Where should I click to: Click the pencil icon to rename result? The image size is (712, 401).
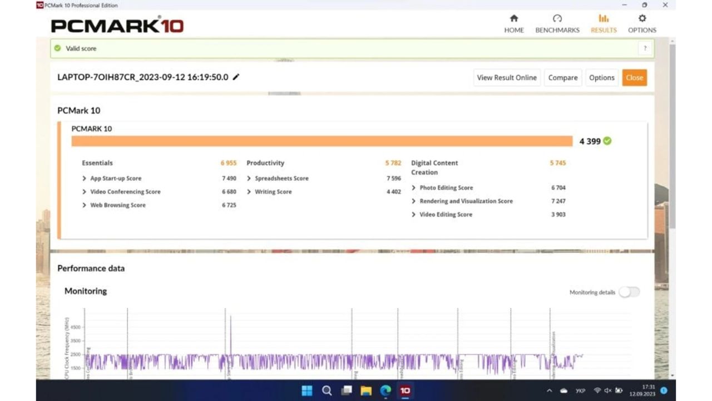coord(236,77)
